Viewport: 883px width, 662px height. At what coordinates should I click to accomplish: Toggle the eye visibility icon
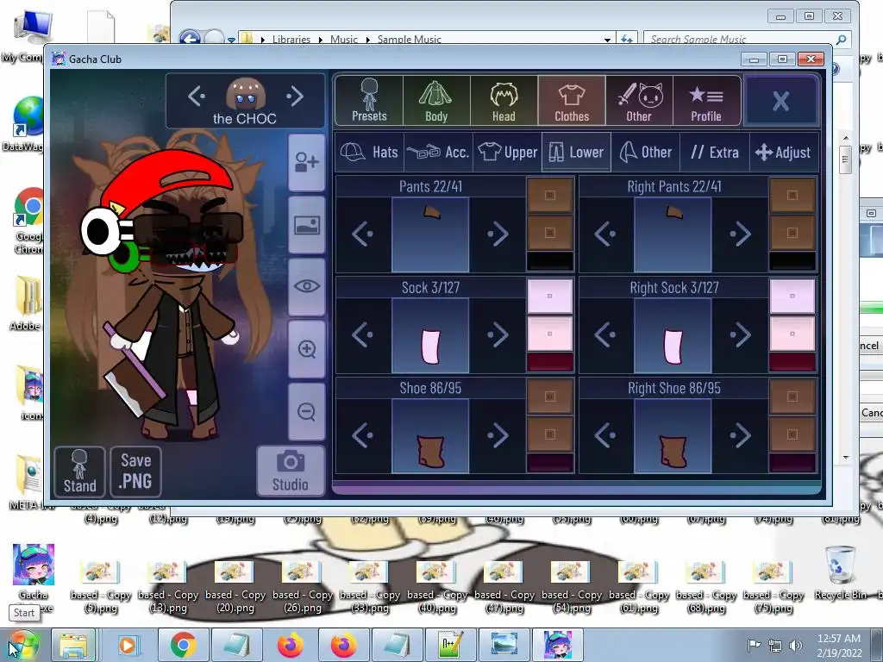306,286
